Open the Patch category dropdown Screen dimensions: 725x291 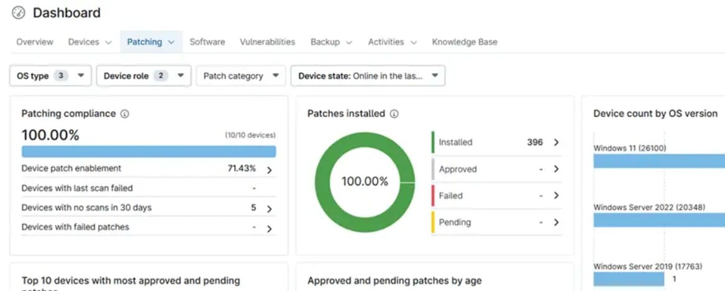pos(241,75)
